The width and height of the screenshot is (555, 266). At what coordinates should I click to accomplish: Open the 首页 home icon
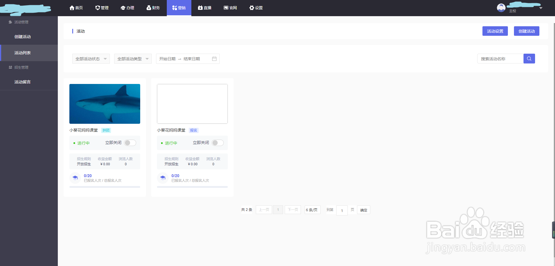pyautogui.click(x=72, y=8)
